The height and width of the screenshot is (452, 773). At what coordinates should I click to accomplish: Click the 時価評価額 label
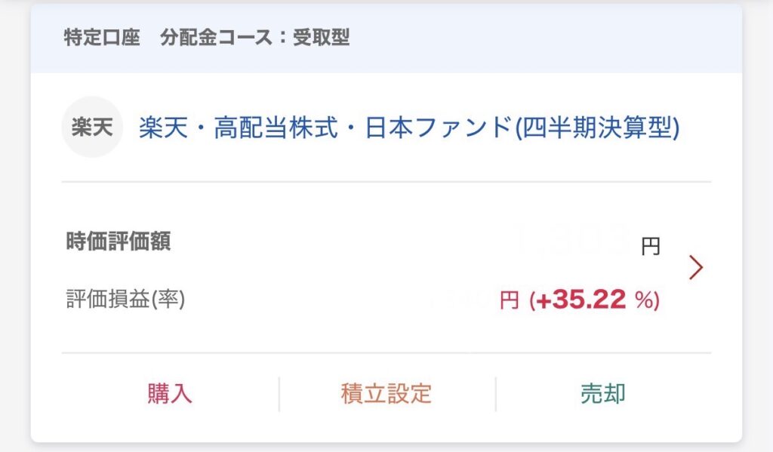tap(118, 241)
